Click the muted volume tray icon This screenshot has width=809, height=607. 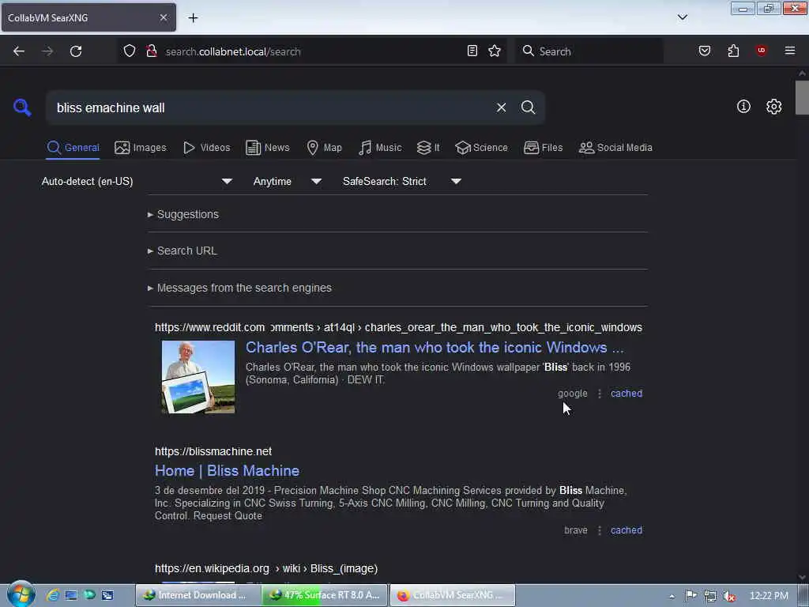tap(729, 596)
